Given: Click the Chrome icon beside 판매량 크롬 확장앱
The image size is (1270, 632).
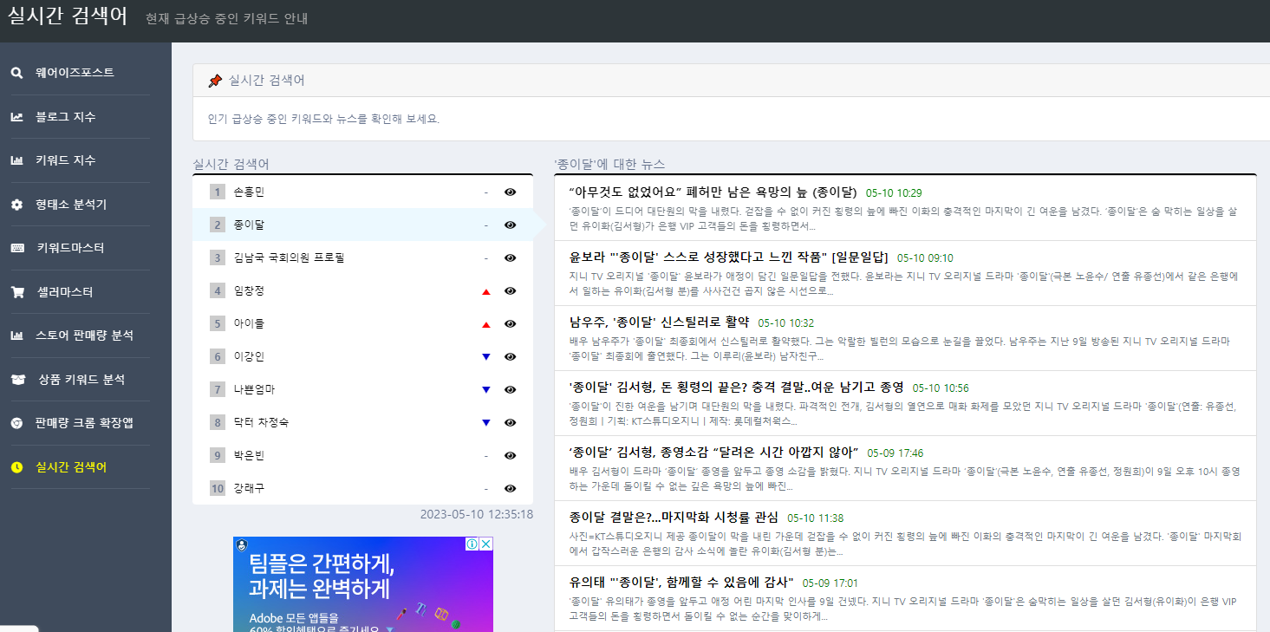Looking at the screenshot, I should point(16,423).
